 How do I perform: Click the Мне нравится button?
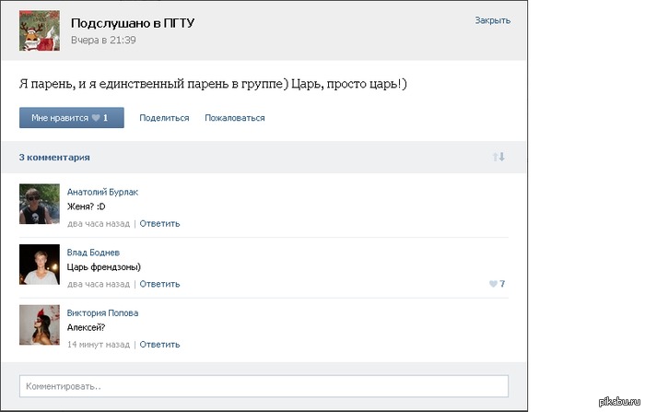72,118
